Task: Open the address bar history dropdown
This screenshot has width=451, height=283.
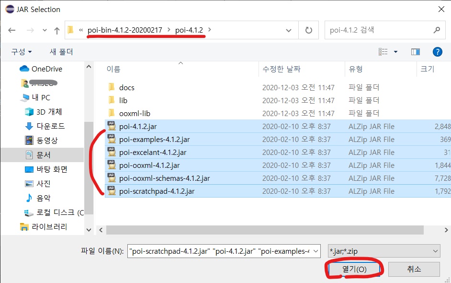Action: tap(289, 30)
